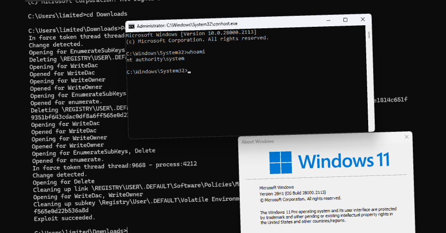The image size is (446, 233).
Task: Click the 'Change detected.' line below thread:9668
Action: (x=60, y=175)
